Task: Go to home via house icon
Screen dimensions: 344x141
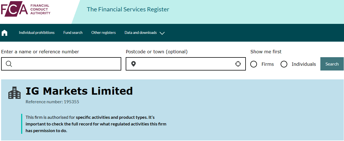Action: [x=4, y=33]
